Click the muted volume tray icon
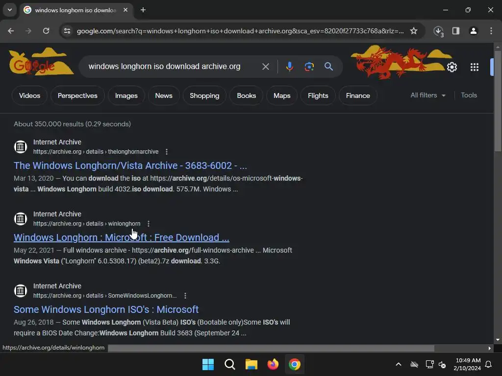Screen dimensions: 502x376 442,364
